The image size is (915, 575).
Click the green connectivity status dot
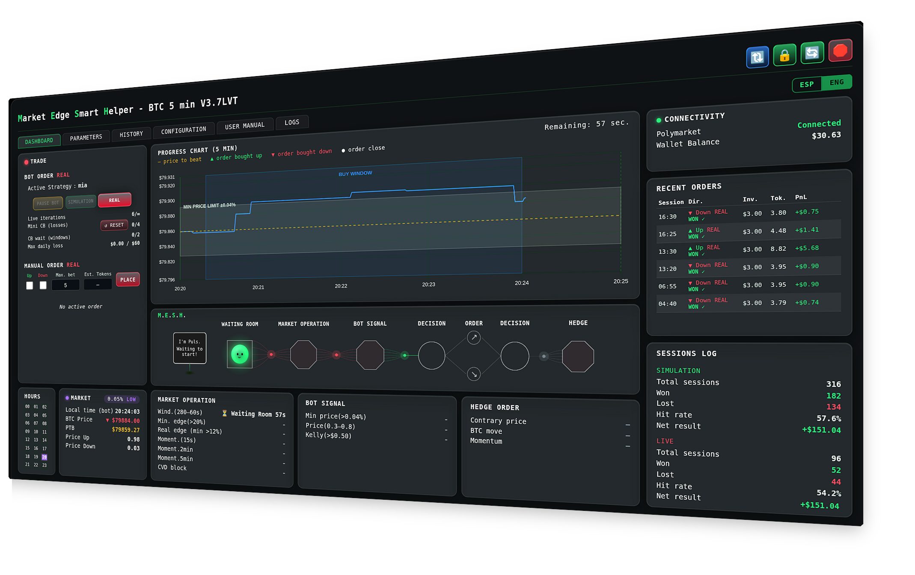659,120
